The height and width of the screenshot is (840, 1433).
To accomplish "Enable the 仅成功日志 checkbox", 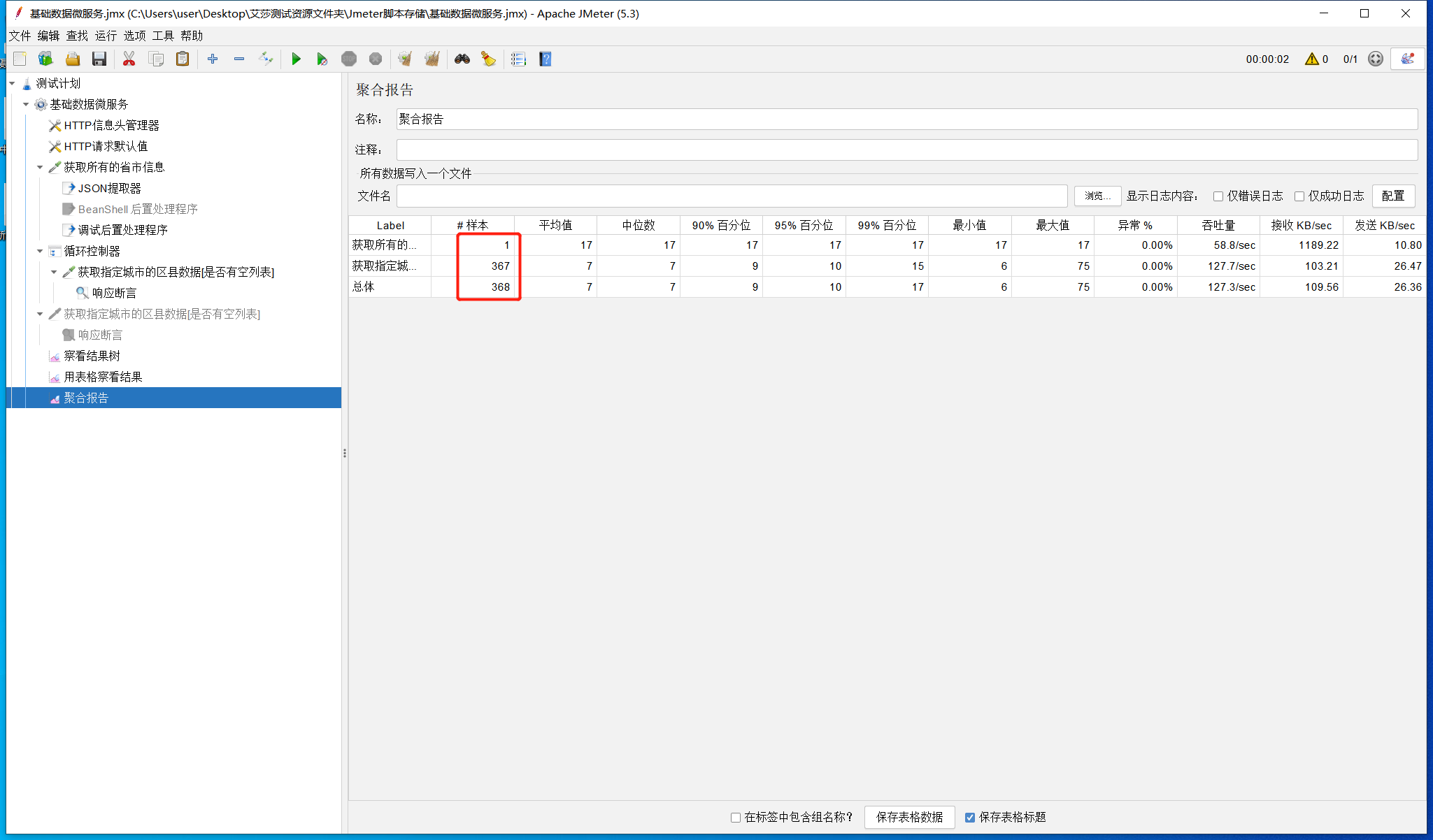I will click(x=1299, y=196).
